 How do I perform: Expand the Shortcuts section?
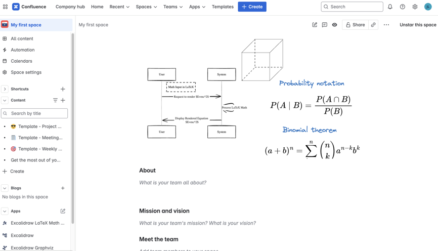(5, 89)
